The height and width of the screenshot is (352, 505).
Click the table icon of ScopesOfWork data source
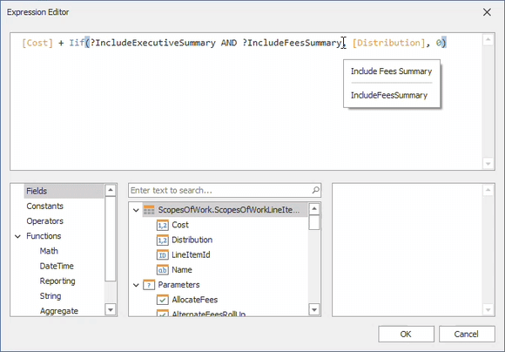point(149,210)
